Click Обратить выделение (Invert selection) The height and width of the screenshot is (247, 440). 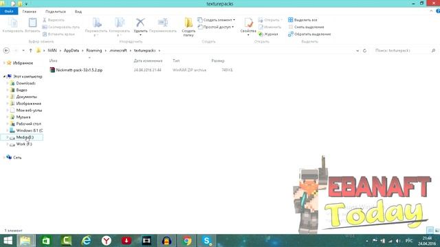309,34
